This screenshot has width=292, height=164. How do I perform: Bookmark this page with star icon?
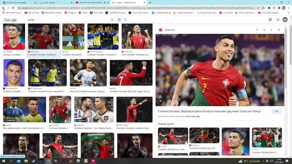(263, 8)
